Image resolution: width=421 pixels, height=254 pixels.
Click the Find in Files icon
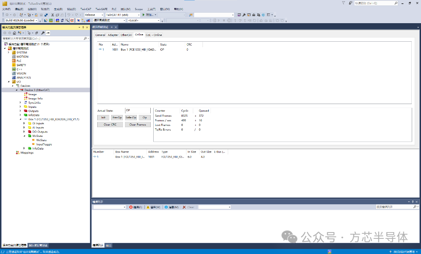point(191,15)
